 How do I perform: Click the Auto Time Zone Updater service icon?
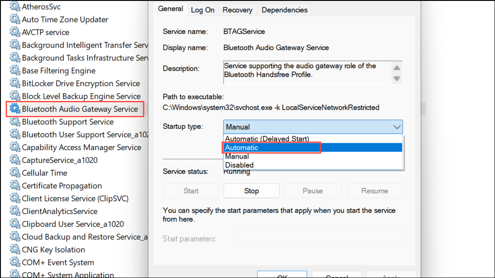(x=14, y=19)
